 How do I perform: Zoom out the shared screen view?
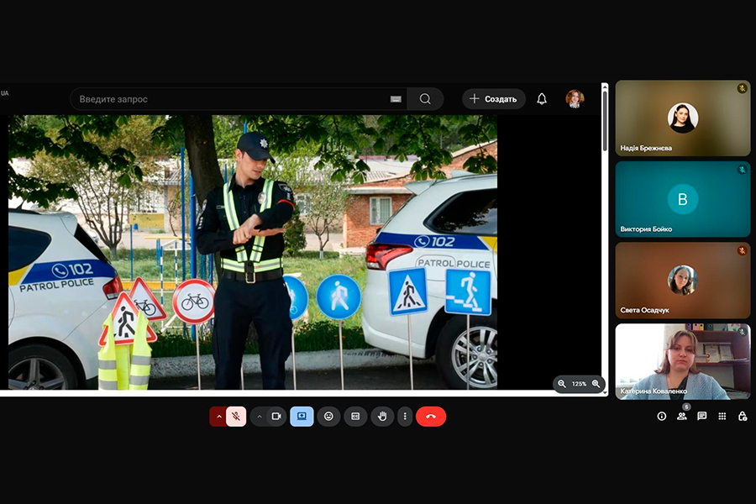coord(562,384)
